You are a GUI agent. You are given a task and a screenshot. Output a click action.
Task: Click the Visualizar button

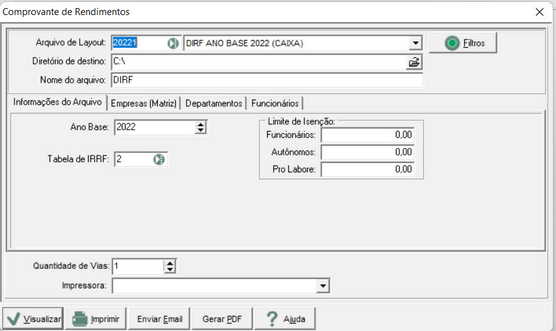click(x=33, y=319)
